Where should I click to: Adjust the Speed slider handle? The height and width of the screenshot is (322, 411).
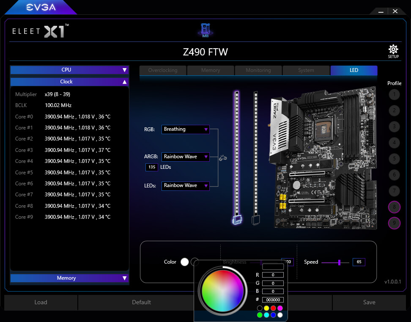pyautogui.click(x=340, y=262)
